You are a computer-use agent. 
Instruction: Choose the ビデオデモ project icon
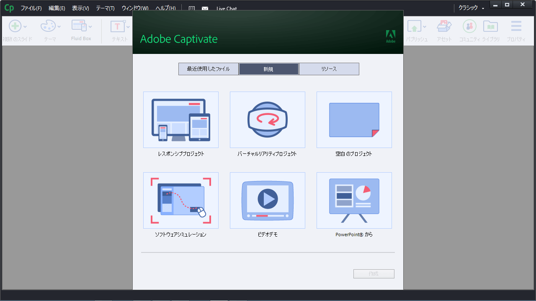click(x=267, y=200)
